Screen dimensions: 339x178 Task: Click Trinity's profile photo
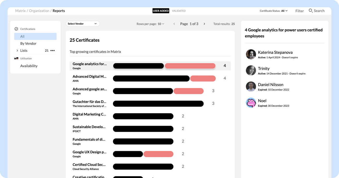(x=251, y=70)
